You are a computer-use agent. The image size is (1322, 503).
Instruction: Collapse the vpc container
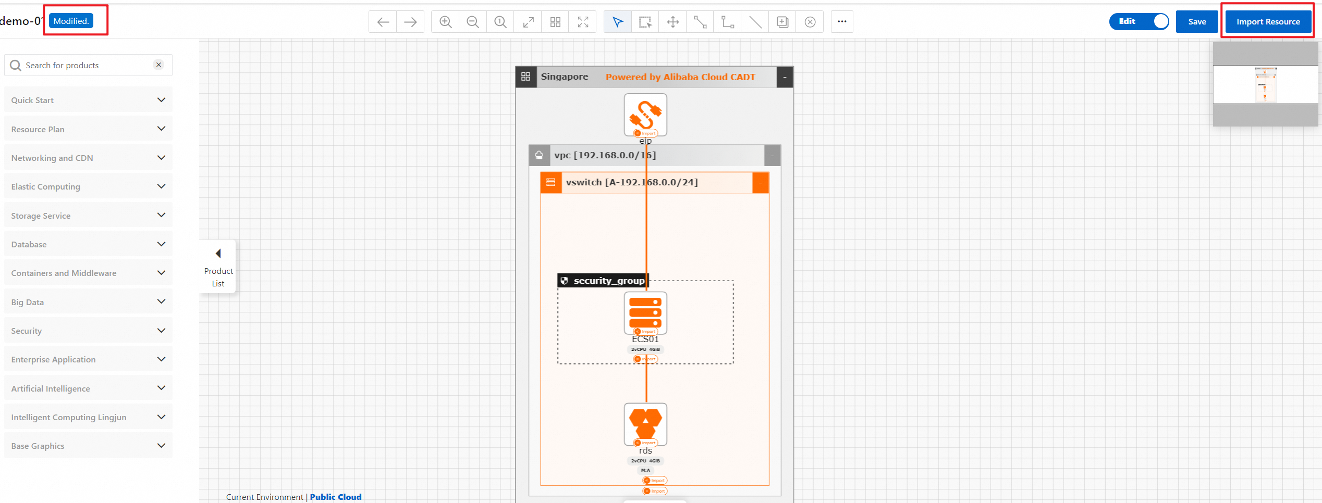[772, 156]
